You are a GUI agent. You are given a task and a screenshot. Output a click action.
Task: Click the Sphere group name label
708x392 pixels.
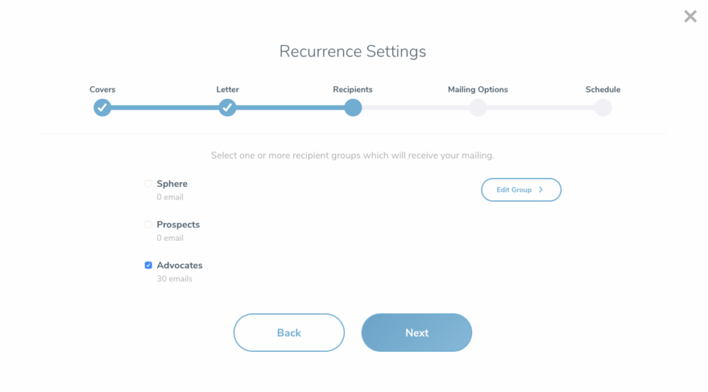[x=172, y=184]
